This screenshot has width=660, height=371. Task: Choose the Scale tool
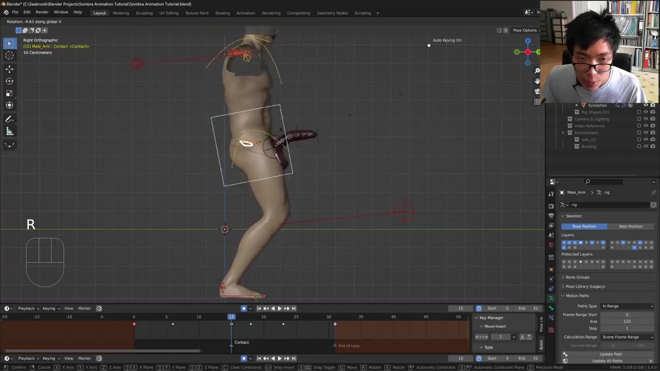pos(9,93)
